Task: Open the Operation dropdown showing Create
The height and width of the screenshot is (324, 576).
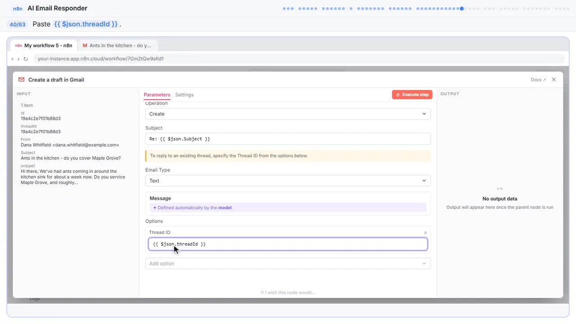Action: [x=288, y=114]
